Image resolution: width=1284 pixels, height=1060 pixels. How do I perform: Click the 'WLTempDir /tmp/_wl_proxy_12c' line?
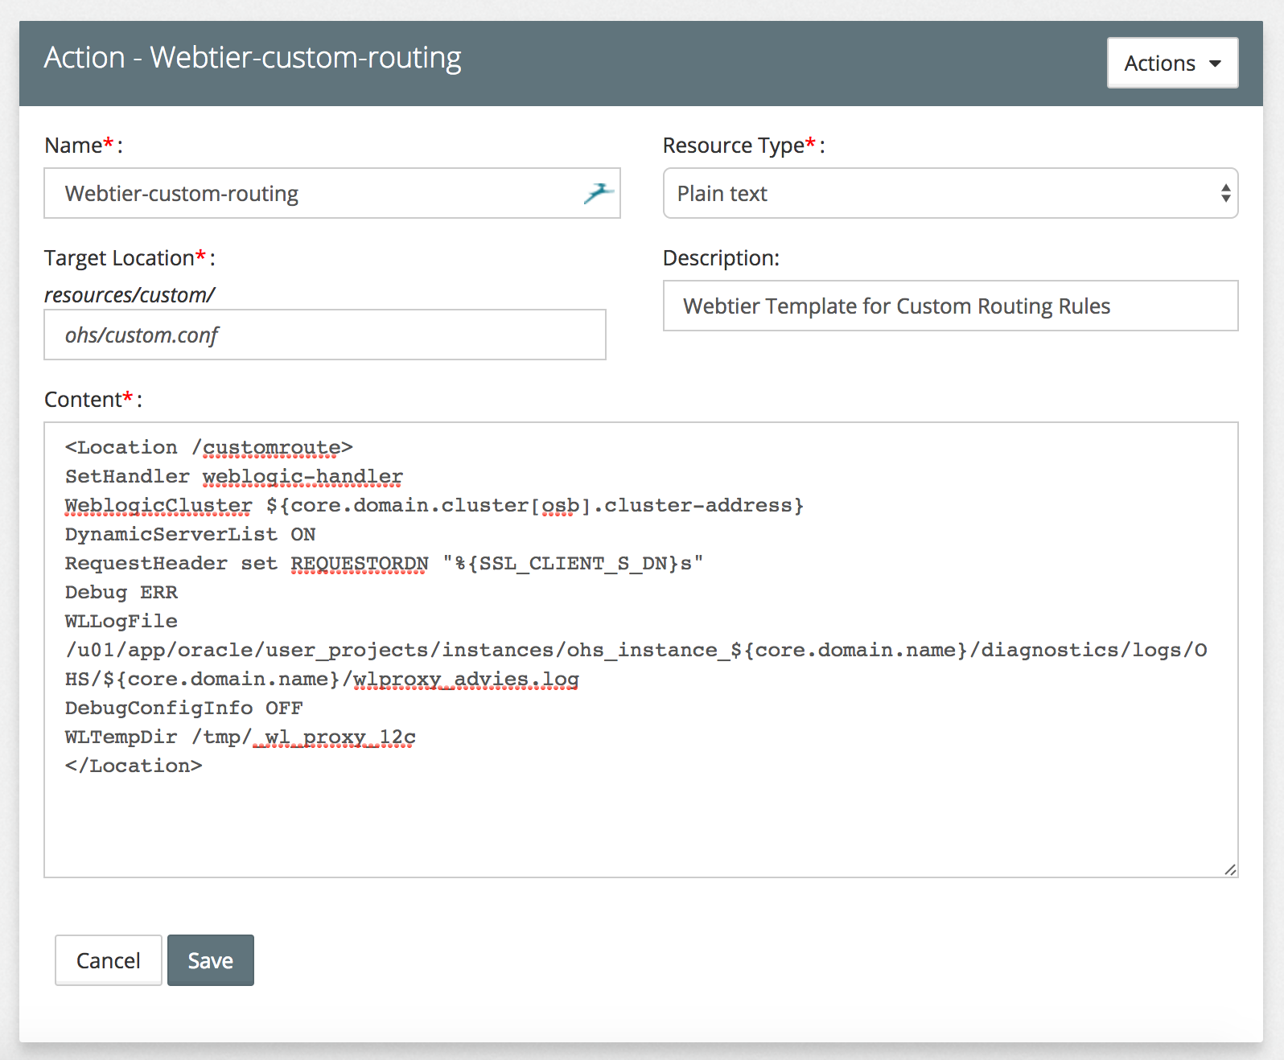click(x=241, y=737)
